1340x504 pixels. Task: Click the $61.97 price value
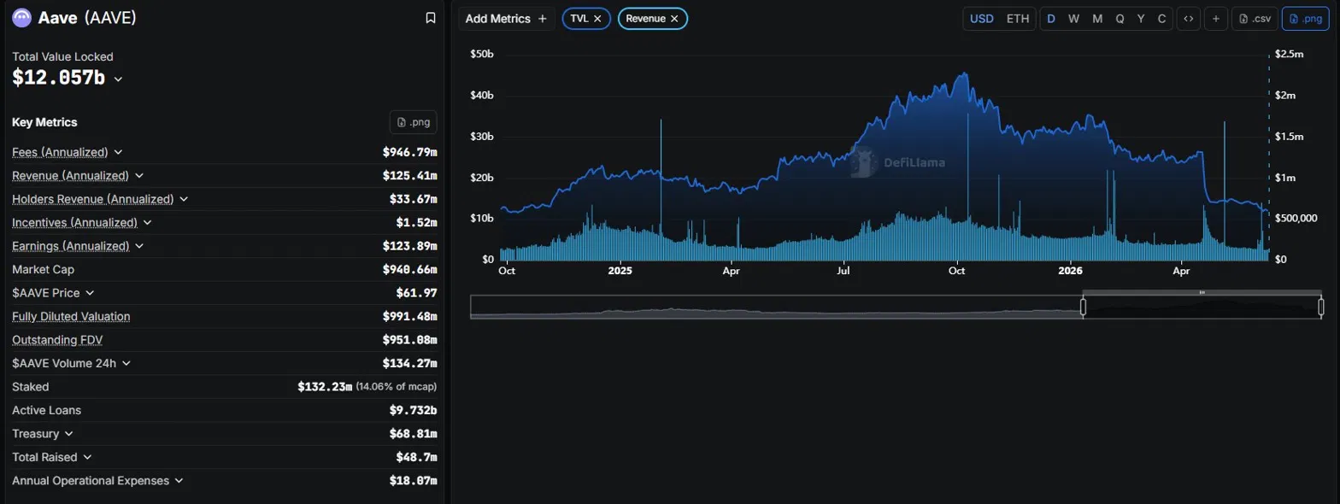pos(417,293)
